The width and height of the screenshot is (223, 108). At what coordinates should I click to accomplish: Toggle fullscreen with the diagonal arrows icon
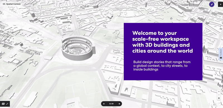tap(7, 104)
